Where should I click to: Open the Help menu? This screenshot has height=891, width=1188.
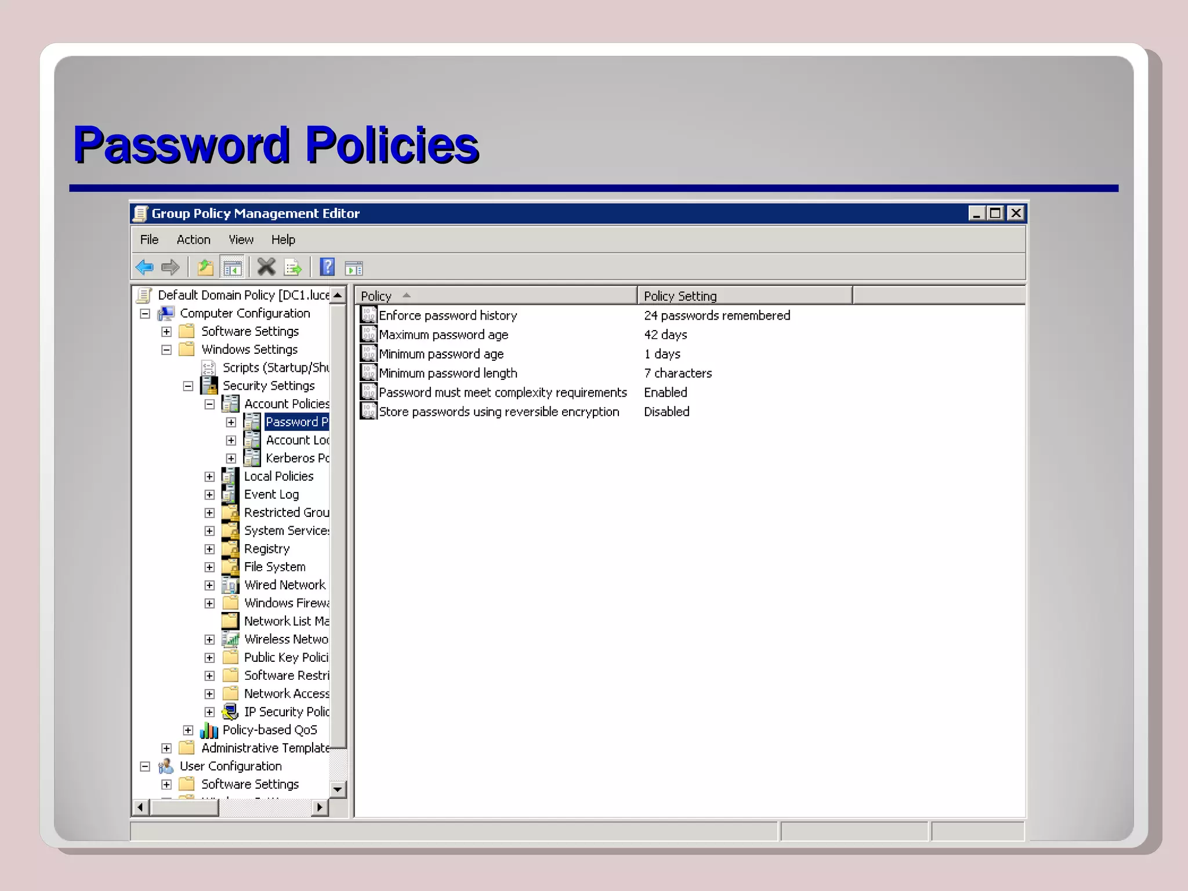coord(283,240)
